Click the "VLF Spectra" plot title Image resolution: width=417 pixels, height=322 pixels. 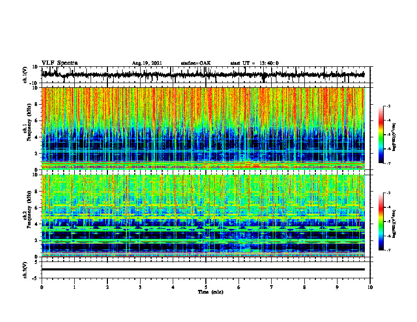[59, 63]
